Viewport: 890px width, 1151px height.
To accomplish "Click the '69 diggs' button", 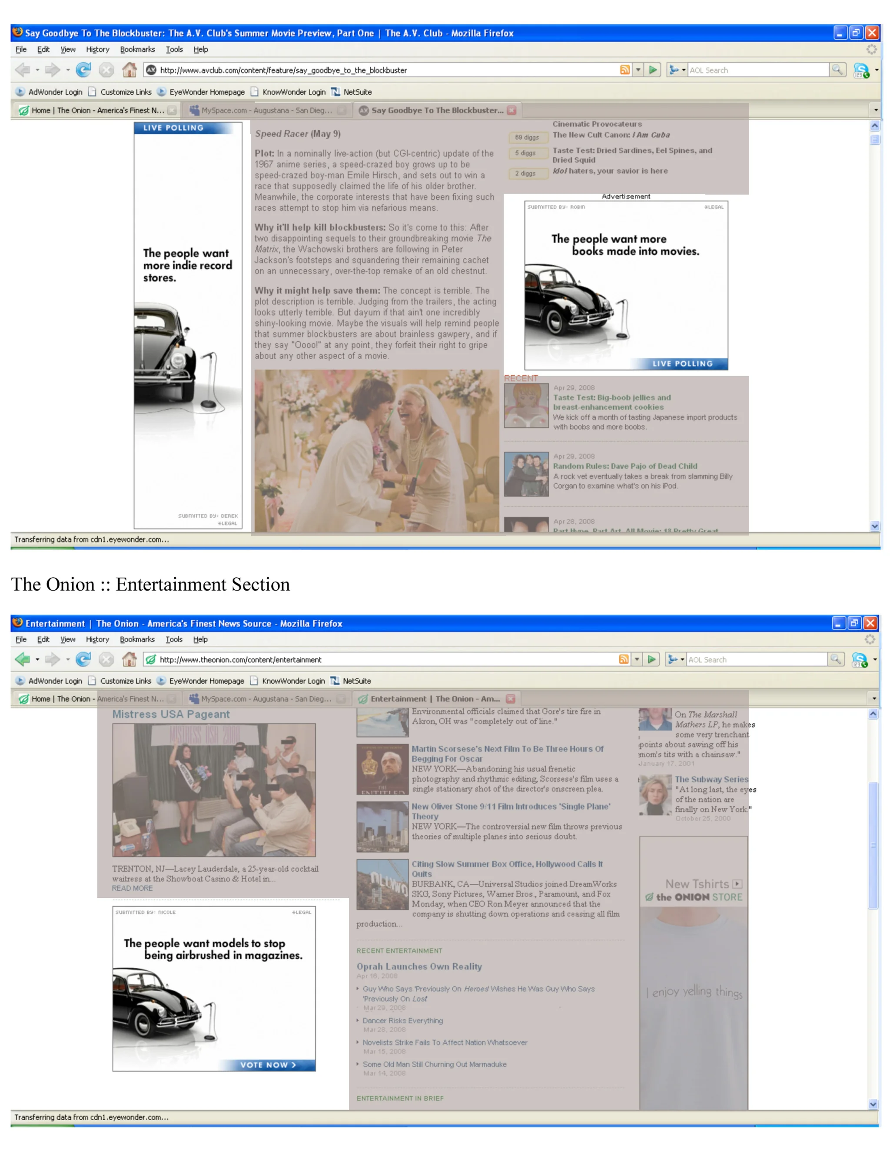I will (527, 138).
